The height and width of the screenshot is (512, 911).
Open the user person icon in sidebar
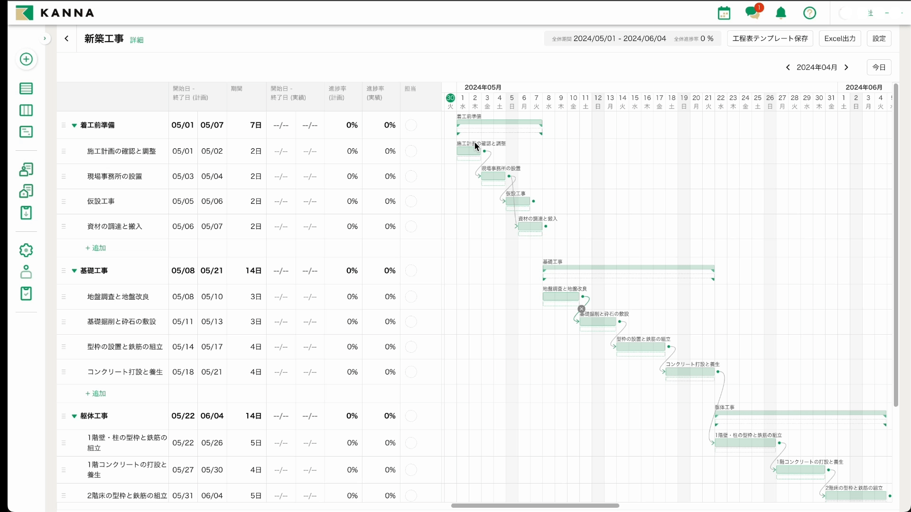point(26,272)
